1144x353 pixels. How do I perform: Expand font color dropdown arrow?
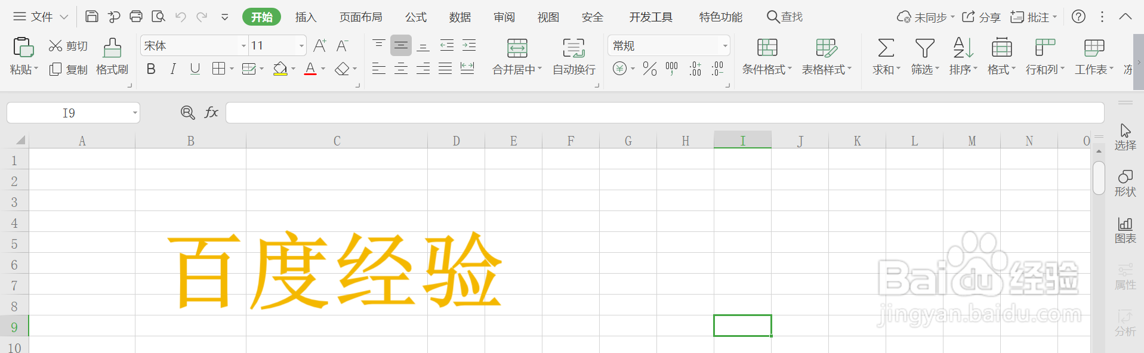pos(323,69)
